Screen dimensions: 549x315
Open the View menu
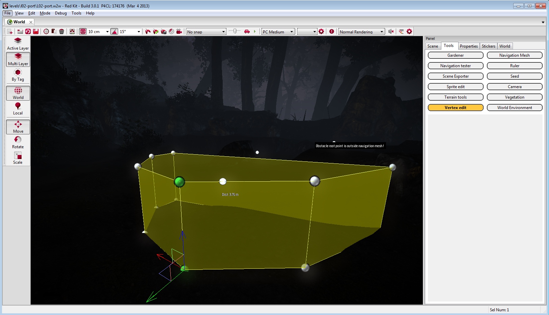click(19, 13)
